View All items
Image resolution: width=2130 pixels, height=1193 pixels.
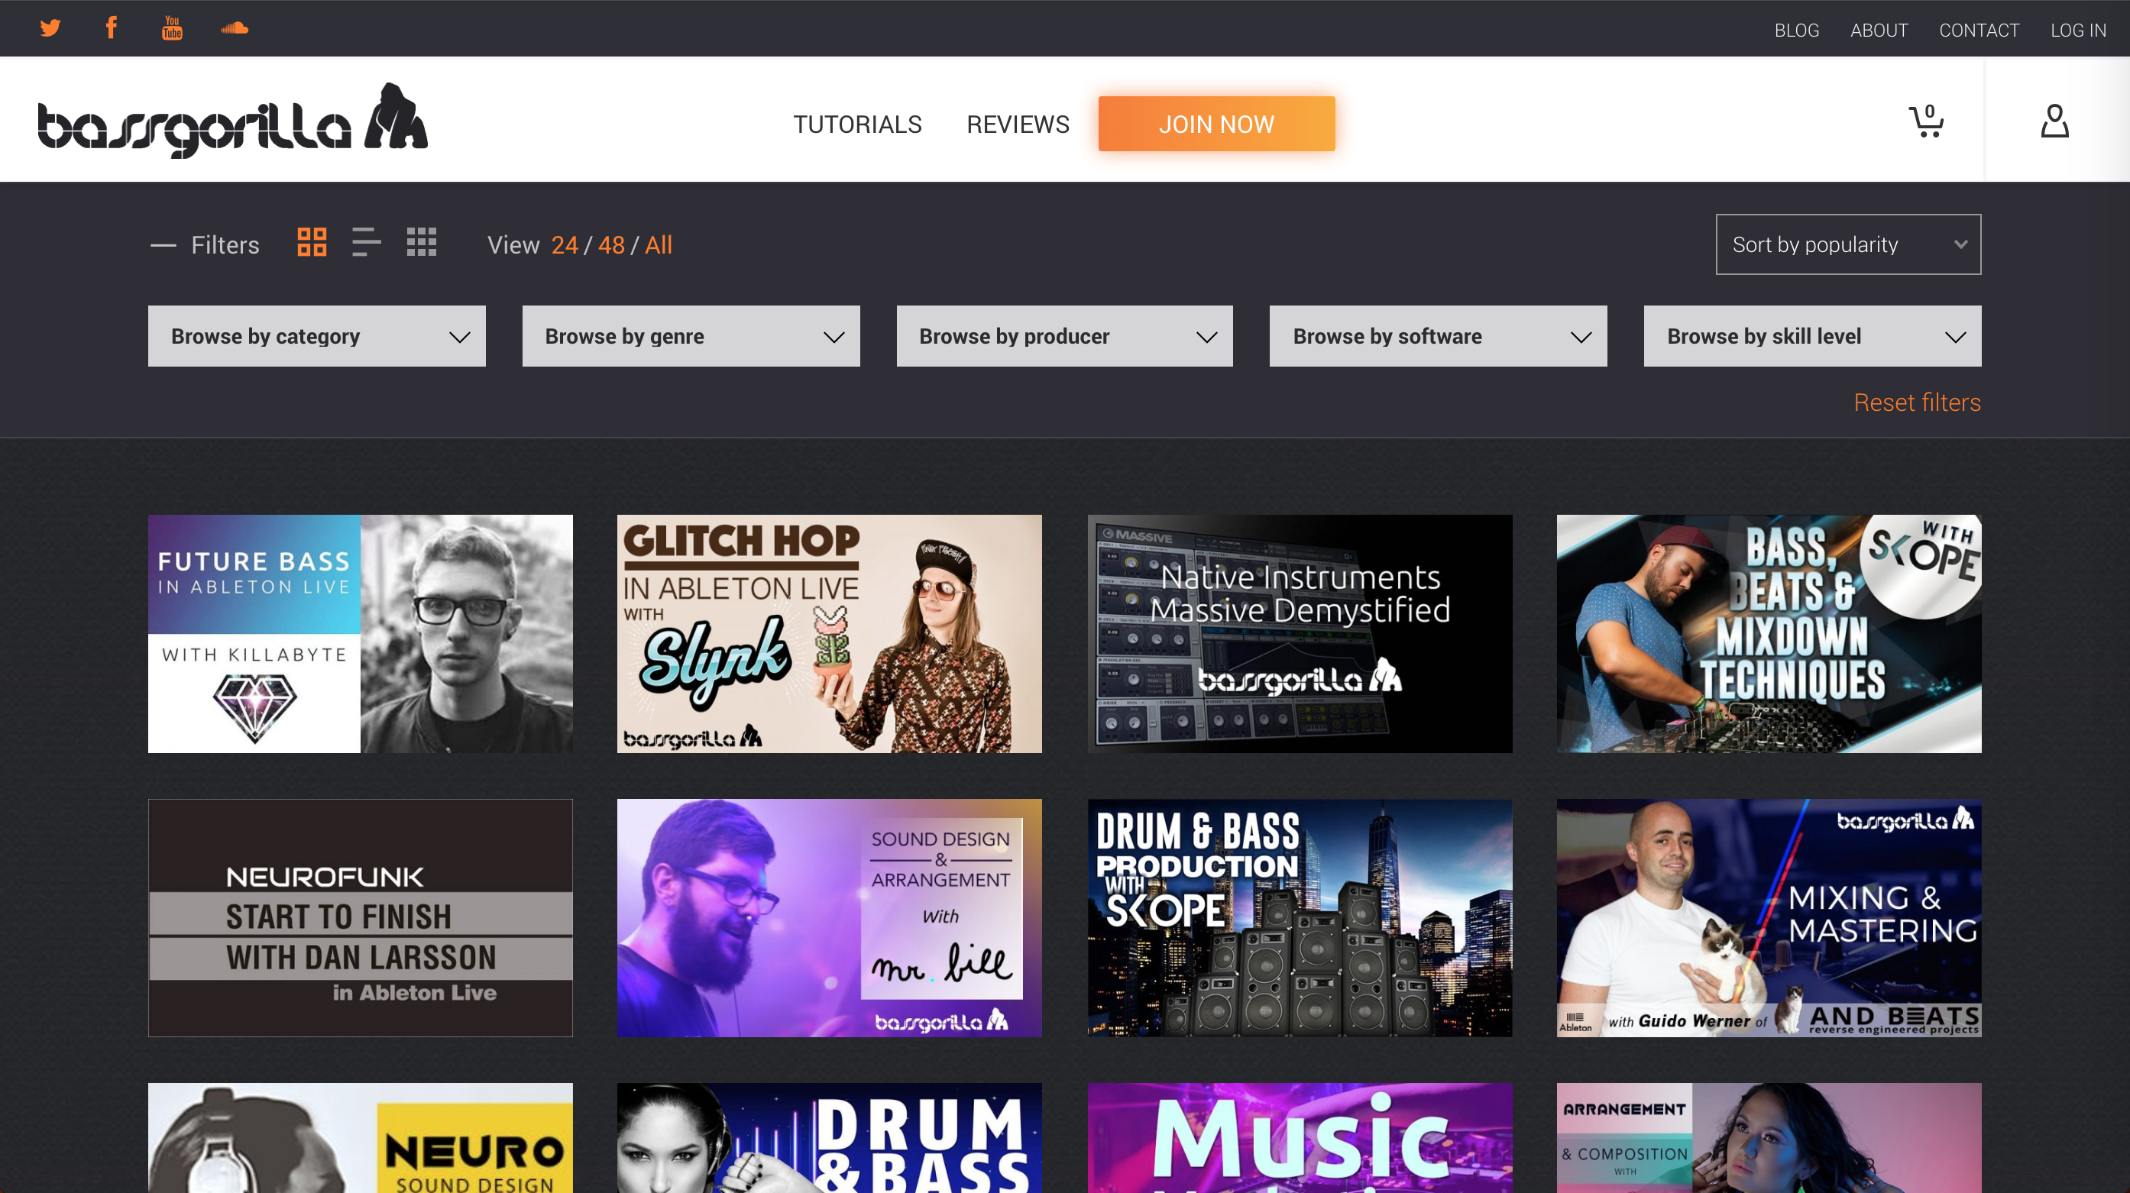click(659, 244)
